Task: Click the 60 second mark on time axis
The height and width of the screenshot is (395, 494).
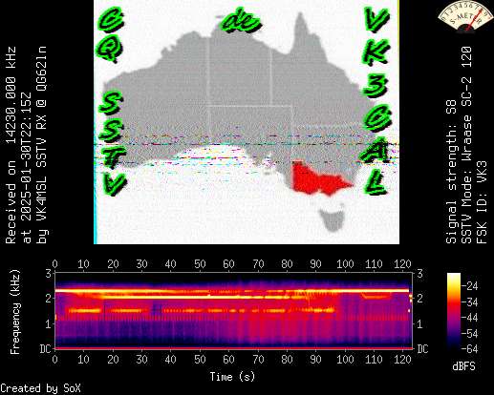Action: pyautogui.click(x=228, y=360)
